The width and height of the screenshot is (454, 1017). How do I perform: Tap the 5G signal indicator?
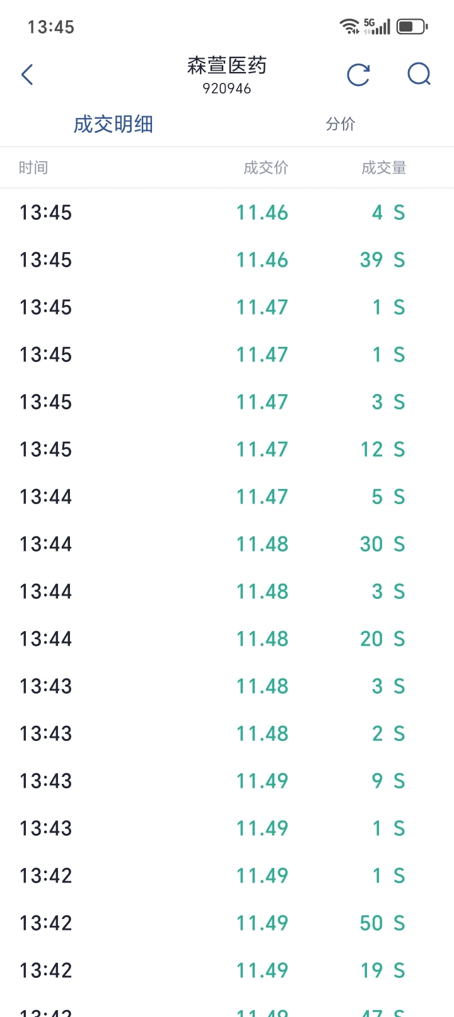[377, 27]
